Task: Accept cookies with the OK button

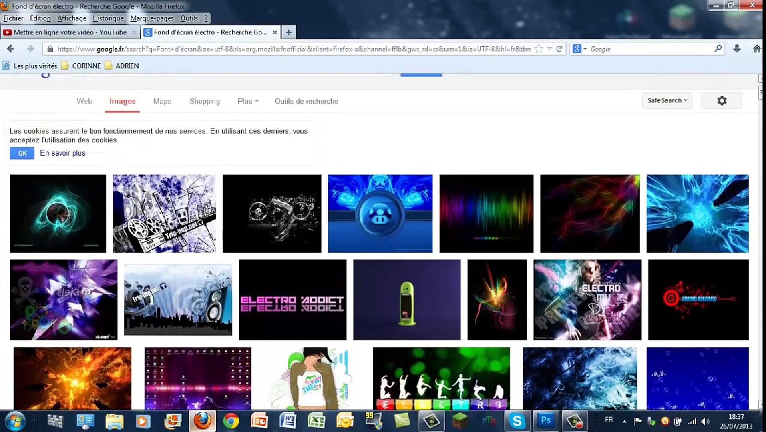Action: 22,153
